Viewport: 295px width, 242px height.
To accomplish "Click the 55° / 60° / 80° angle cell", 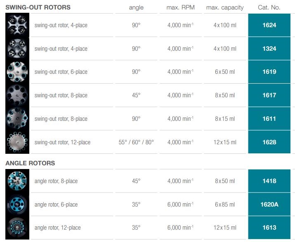I will [x=136, y=142].
